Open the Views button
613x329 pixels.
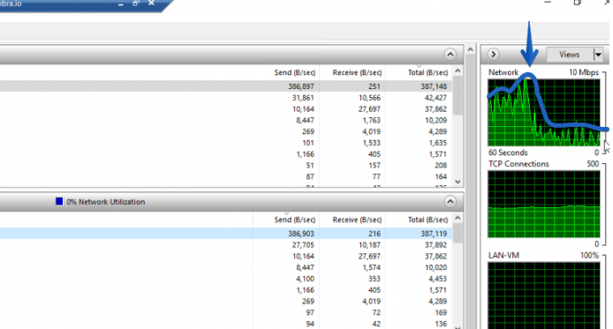pos(569,55)
